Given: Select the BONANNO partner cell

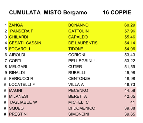Looking at the screenshot, I should tap(78, 25).
